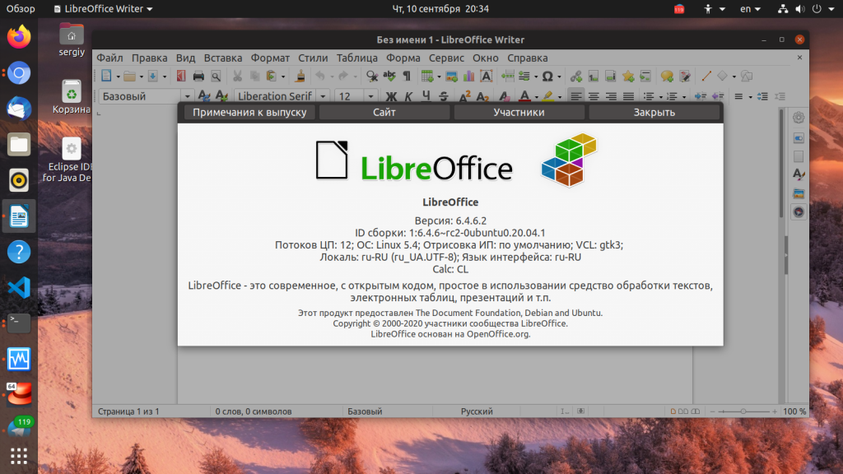Click the Insert Line tool icon

coord(706,77)
